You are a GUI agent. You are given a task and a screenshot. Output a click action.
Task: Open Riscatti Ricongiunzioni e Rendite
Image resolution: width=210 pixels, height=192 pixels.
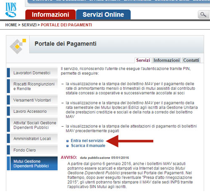pos(32,86)
